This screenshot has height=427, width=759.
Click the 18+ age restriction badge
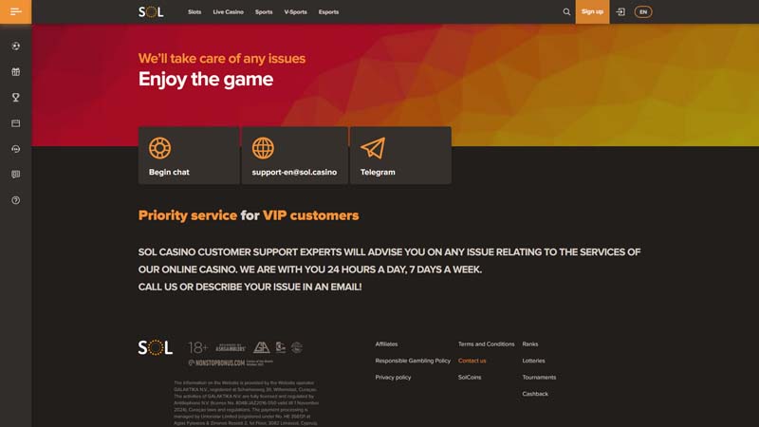[x=197, y=347]
